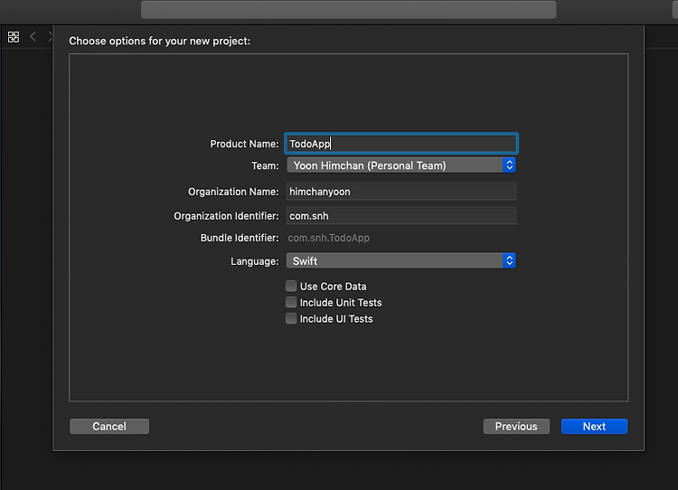The width and height of the screenshot is (678, 490).
Task: Check the Include UI Tests option
Action: point(291,318)
